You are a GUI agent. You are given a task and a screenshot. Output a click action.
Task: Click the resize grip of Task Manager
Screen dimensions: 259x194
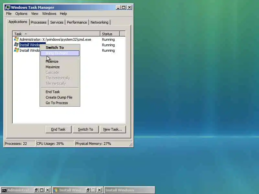131,145
